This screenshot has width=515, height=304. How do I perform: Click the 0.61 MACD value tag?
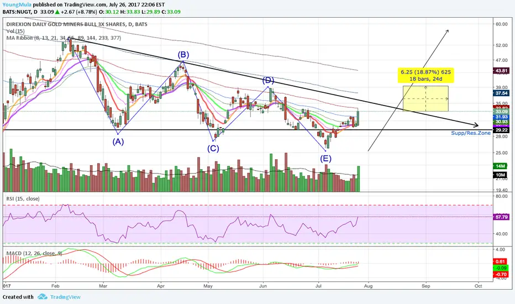pos(501,261)
